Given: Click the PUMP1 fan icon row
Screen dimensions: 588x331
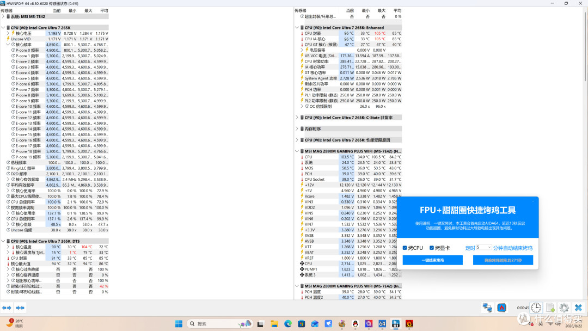Looking at the screenshot, I should click(351, 269).
